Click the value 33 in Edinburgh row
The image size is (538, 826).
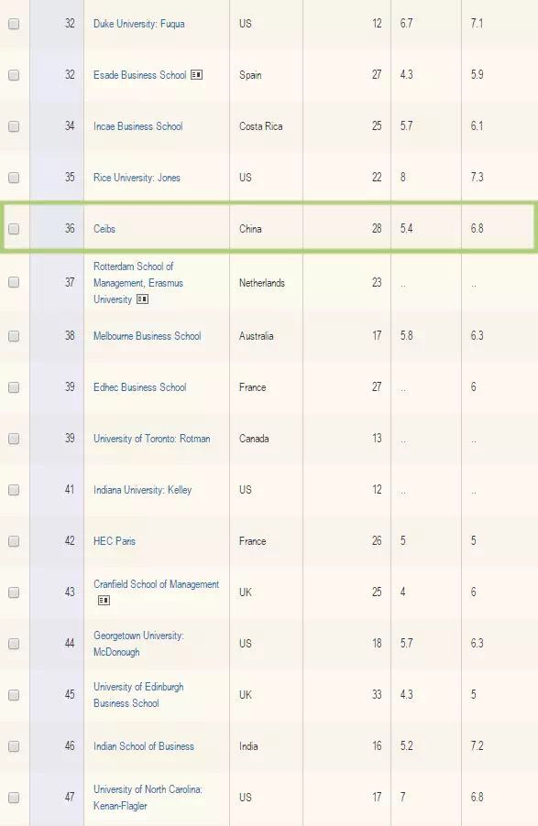(377, 695)
